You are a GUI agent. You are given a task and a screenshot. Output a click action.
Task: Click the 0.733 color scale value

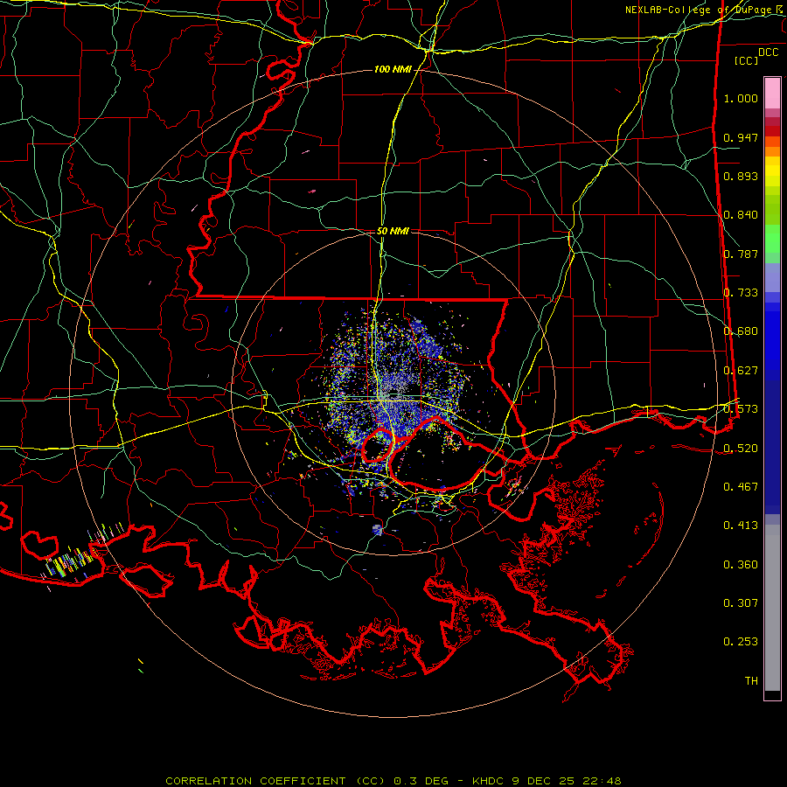(741, 293)
